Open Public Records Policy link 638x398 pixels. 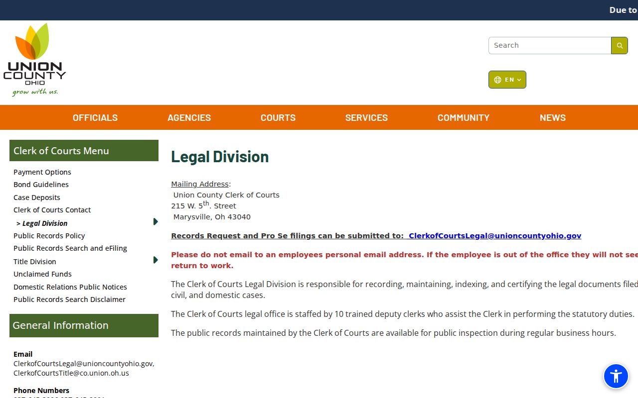coord(49,236)
